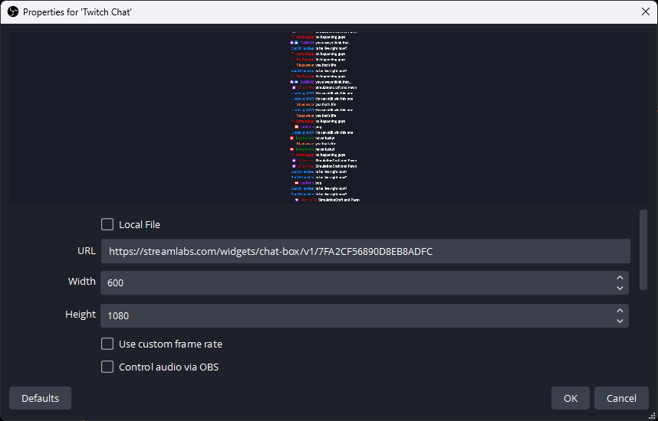
Task: Click the "Properties for 'Twitch Chat'" title bar
Action: click(x=307, y=12)
